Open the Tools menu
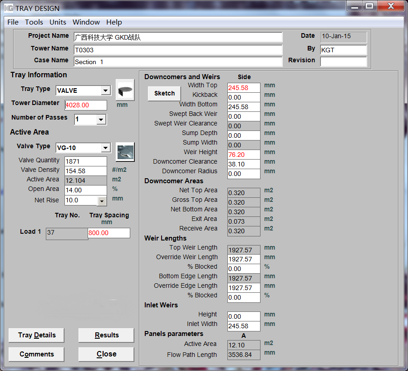Image resolution: width=408 pixels, height=371 pixels. [34, 22]
